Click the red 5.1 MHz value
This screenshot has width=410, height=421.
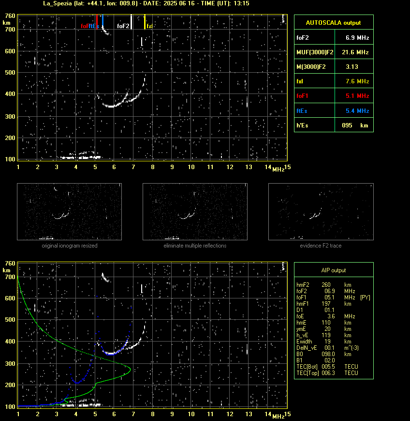point(357,95)
